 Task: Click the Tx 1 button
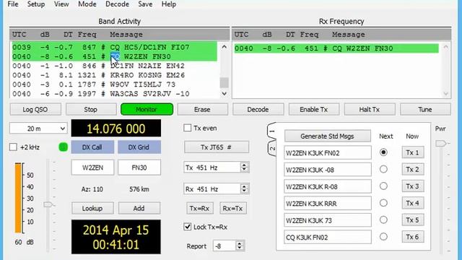[x=413, y=152]
